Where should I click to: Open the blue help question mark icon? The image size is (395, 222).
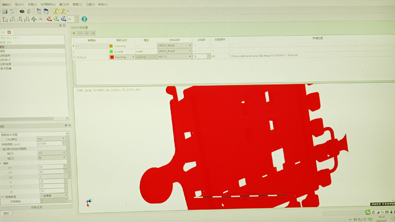85,19
